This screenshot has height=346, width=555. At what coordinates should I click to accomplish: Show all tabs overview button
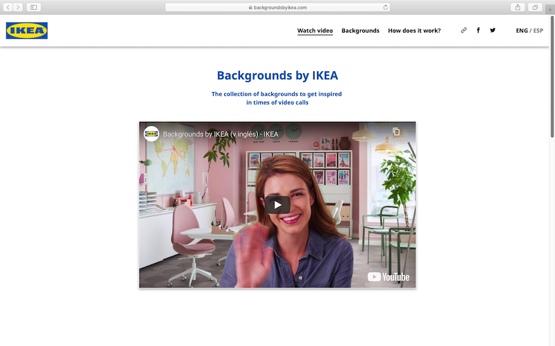click(535, 7)
